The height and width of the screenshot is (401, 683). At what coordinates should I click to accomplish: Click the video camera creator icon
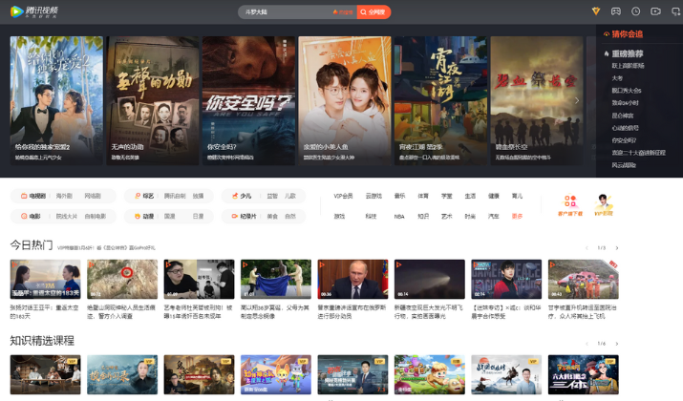[655, 11]
